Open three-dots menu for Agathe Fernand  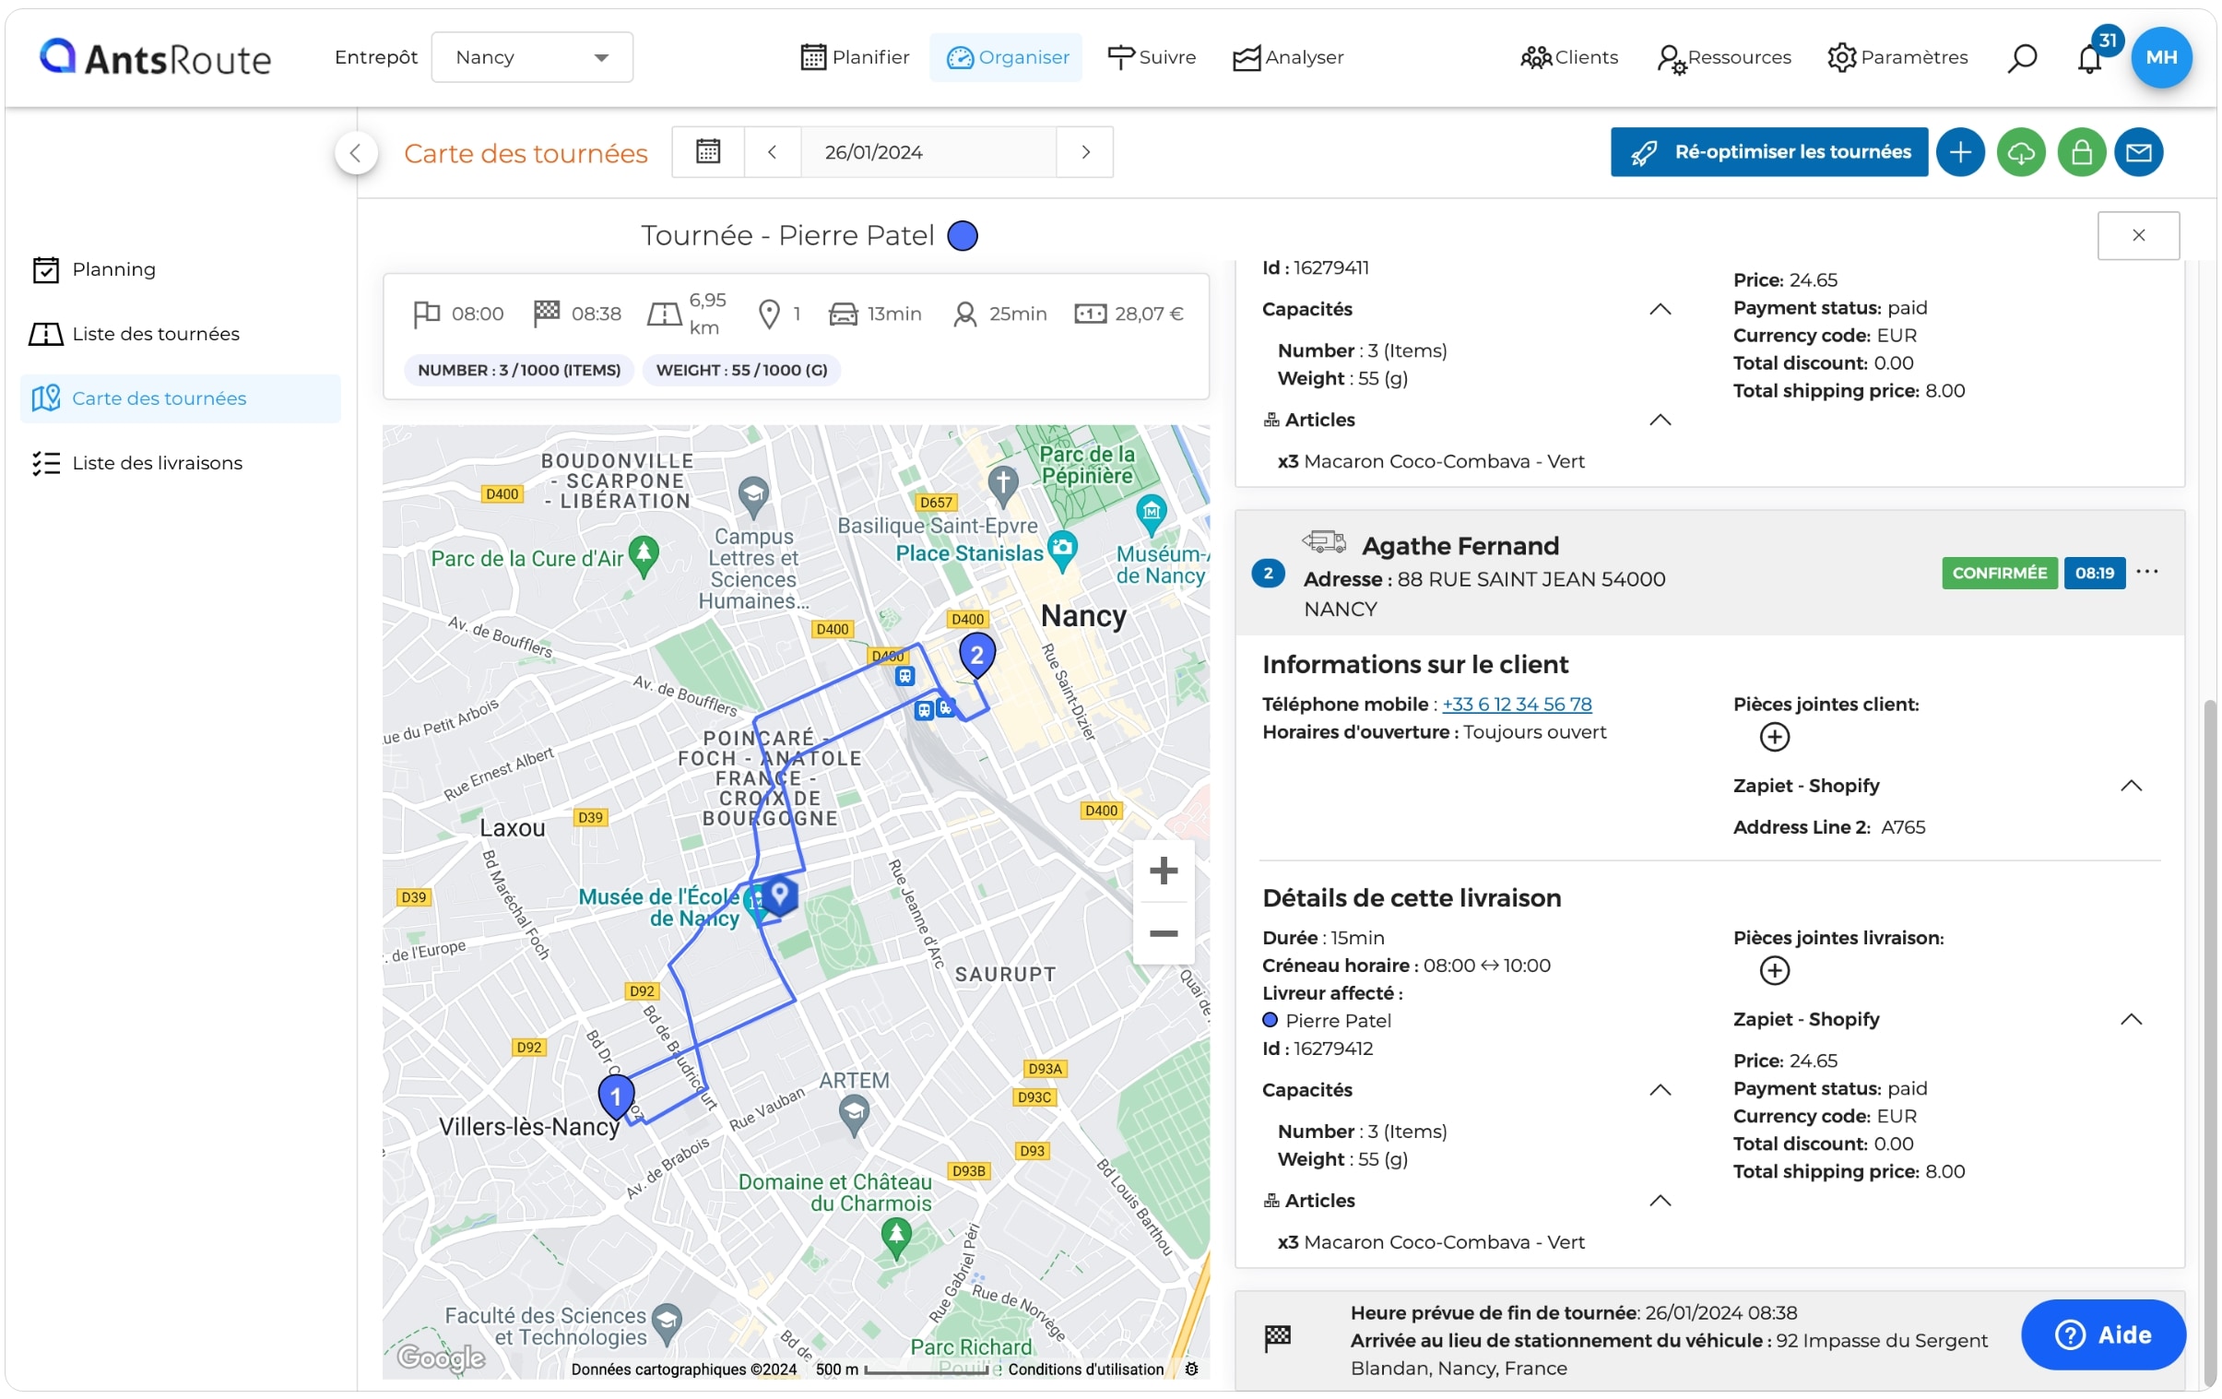pos(2146,572)
